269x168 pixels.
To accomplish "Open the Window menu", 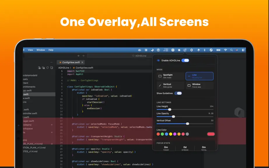I will click(x=41, y=50).
